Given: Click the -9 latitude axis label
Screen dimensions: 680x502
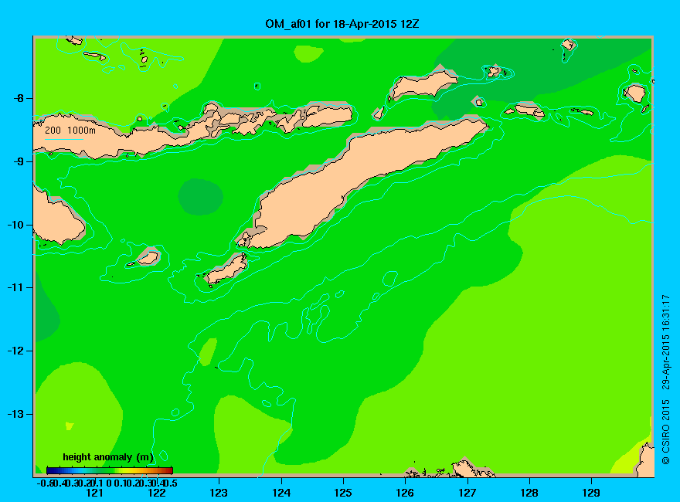Looking at the screenshot, I should (19, 161).
